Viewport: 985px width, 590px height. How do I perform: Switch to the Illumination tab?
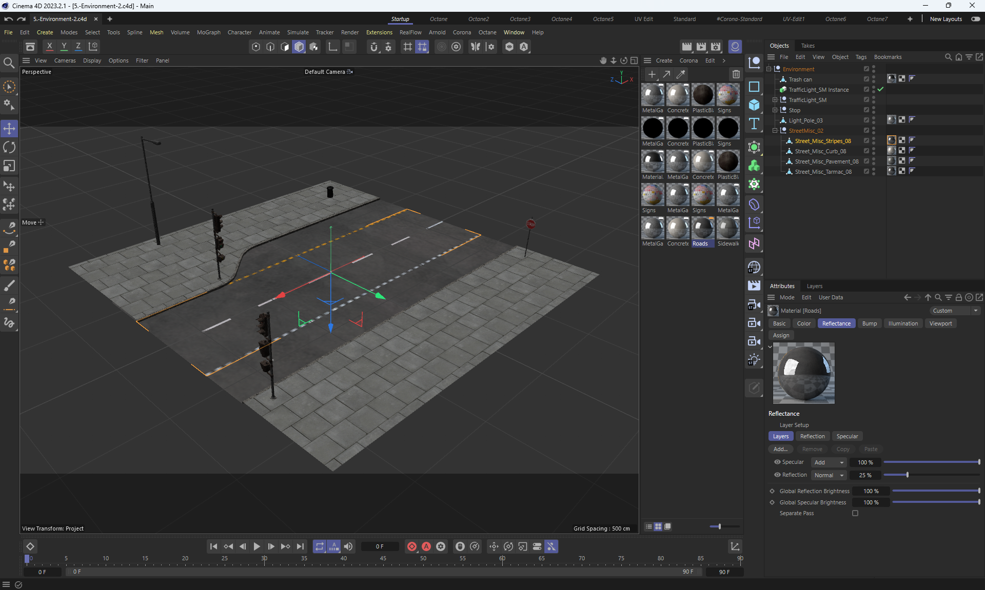903,323
